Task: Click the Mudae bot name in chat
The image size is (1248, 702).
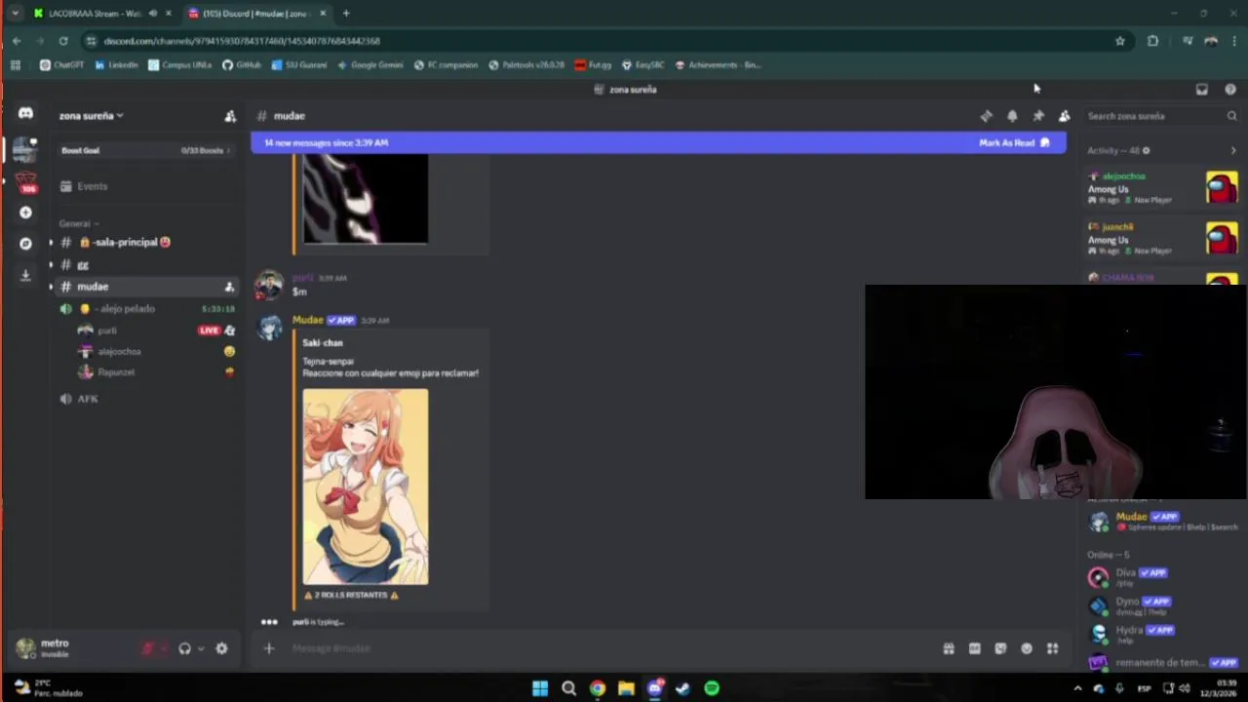Action: (307, 320)
